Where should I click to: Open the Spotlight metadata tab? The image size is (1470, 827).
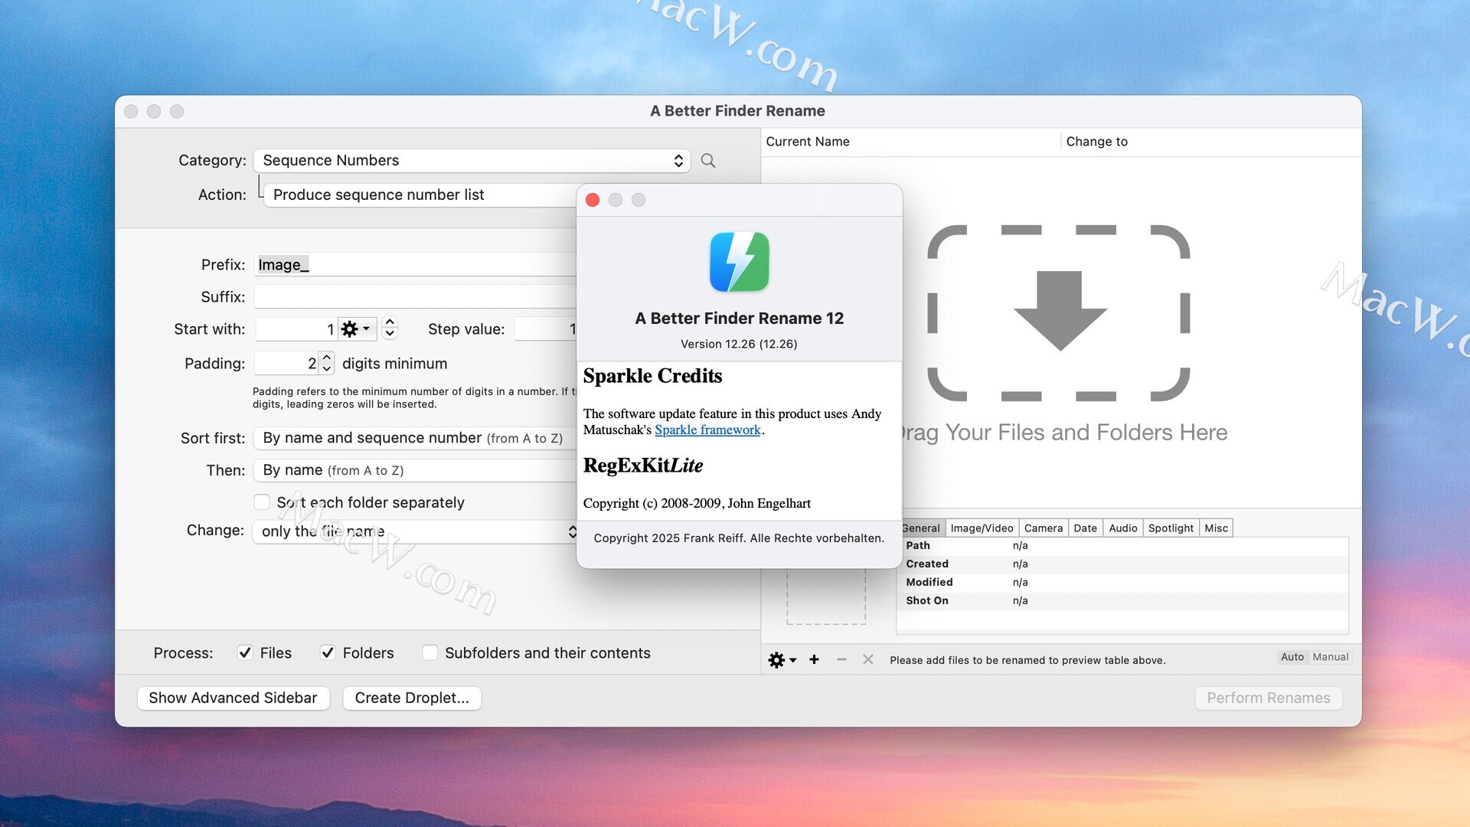1170,528
